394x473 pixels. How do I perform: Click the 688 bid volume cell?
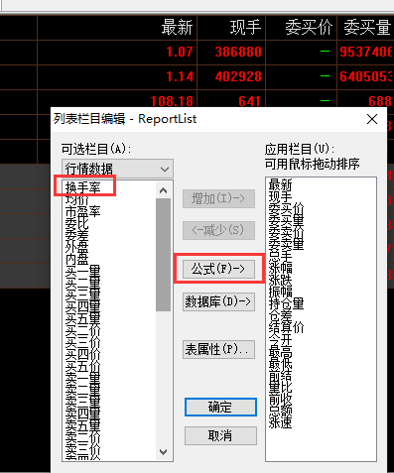[x=380, y=101]
